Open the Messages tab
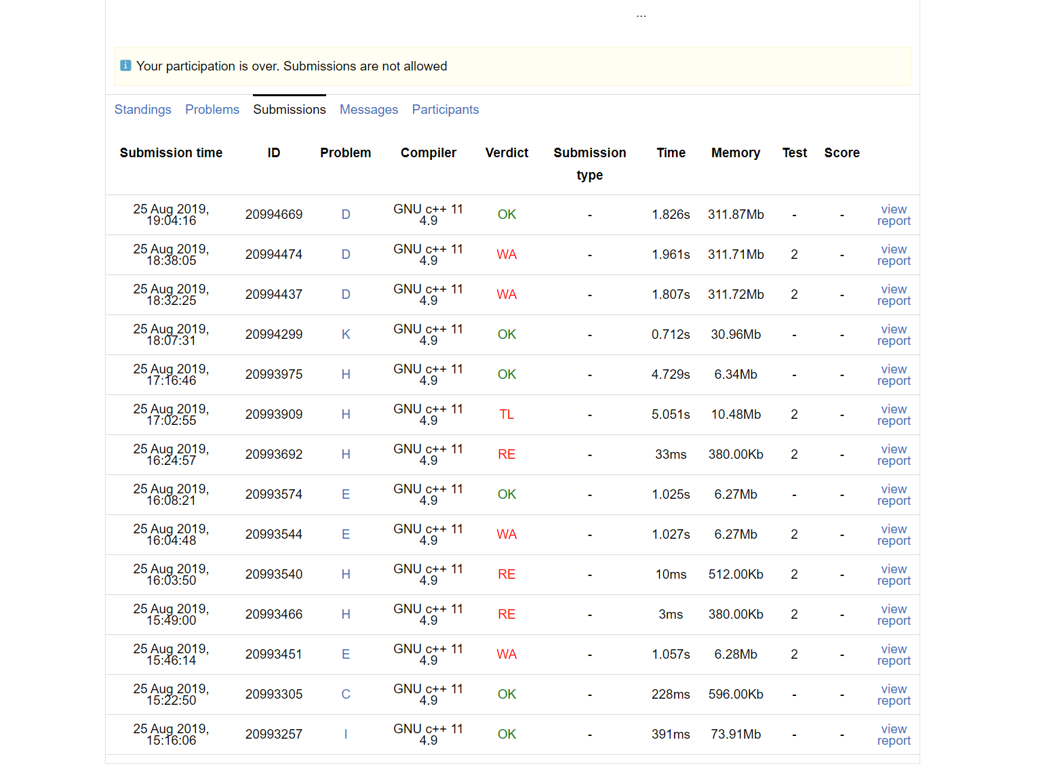Viewport: 1051px width, 780px height. click(369, 110)
